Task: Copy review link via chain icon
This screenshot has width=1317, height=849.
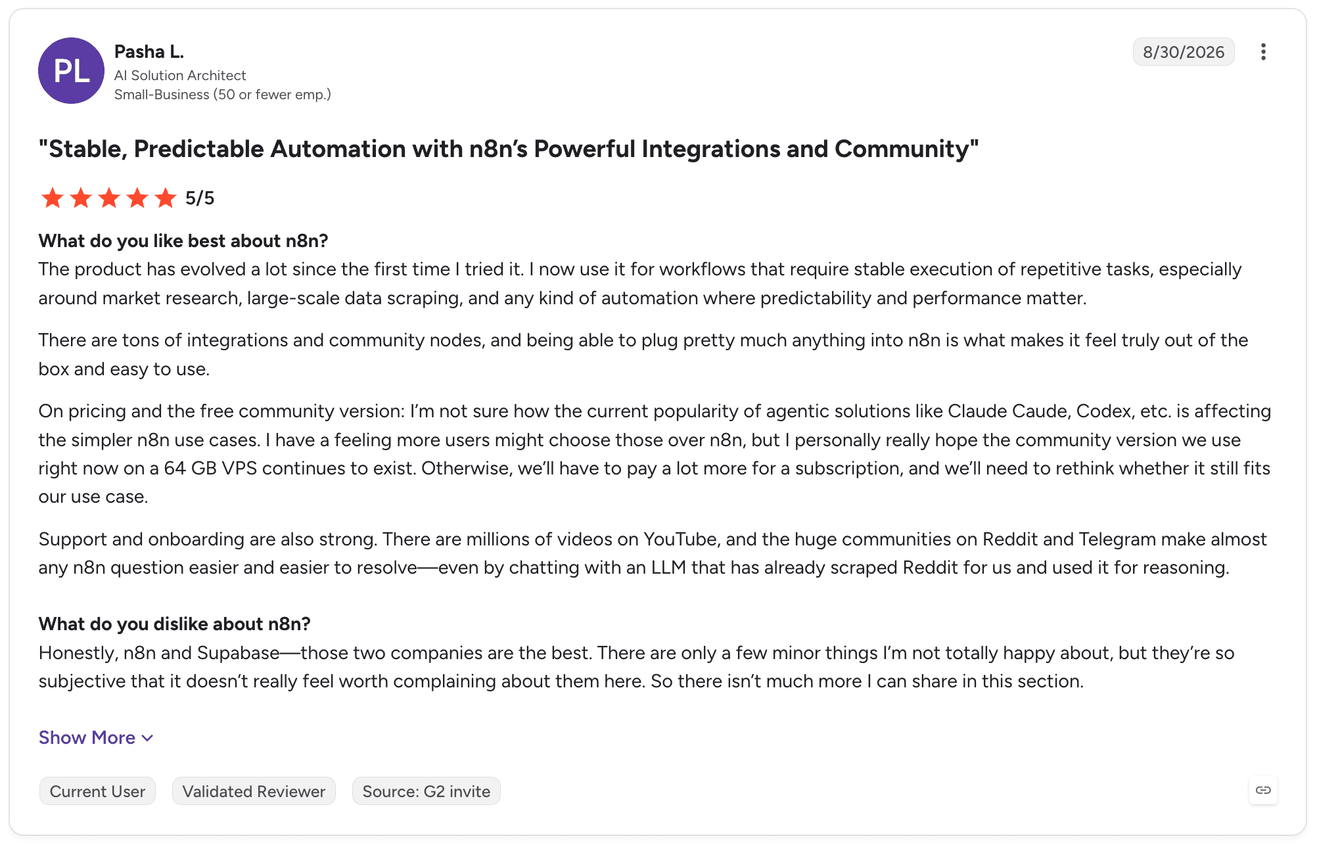Action: coord(1263,790)
